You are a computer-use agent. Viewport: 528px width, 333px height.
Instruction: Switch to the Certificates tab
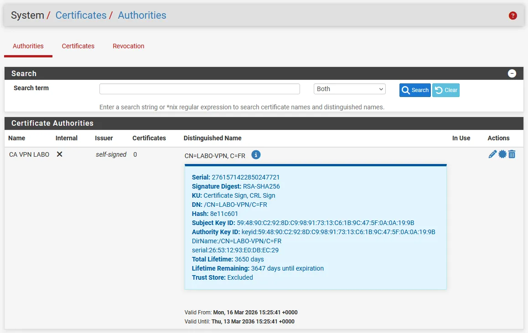[78, 46]
